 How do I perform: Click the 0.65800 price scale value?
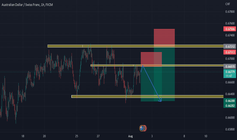click(x=230, y=129)
